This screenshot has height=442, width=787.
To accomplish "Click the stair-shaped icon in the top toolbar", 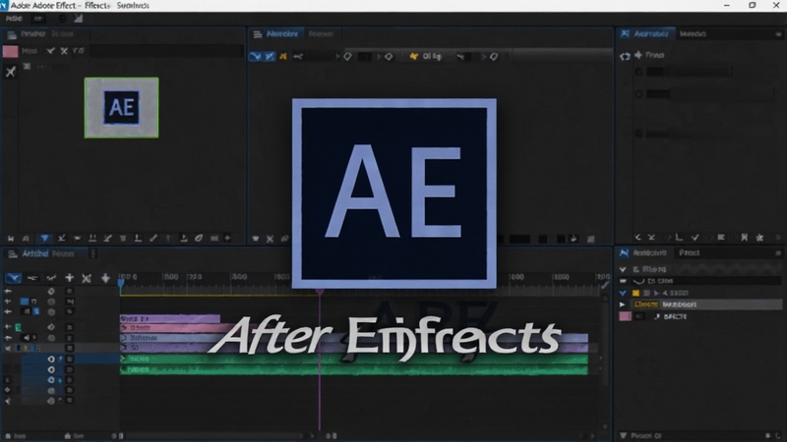I will tap(79, 19).
